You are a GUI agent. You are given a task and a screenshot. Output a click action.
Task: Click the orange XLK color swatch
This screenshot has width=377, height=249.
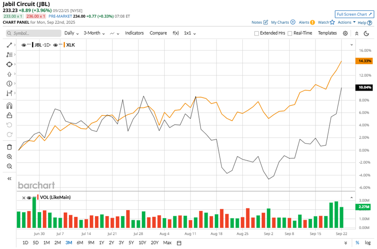coord(64,45)
